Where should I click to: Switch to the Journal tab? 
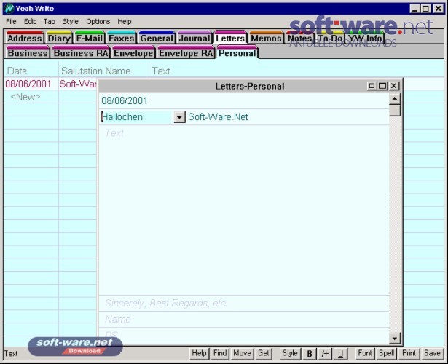194,38
